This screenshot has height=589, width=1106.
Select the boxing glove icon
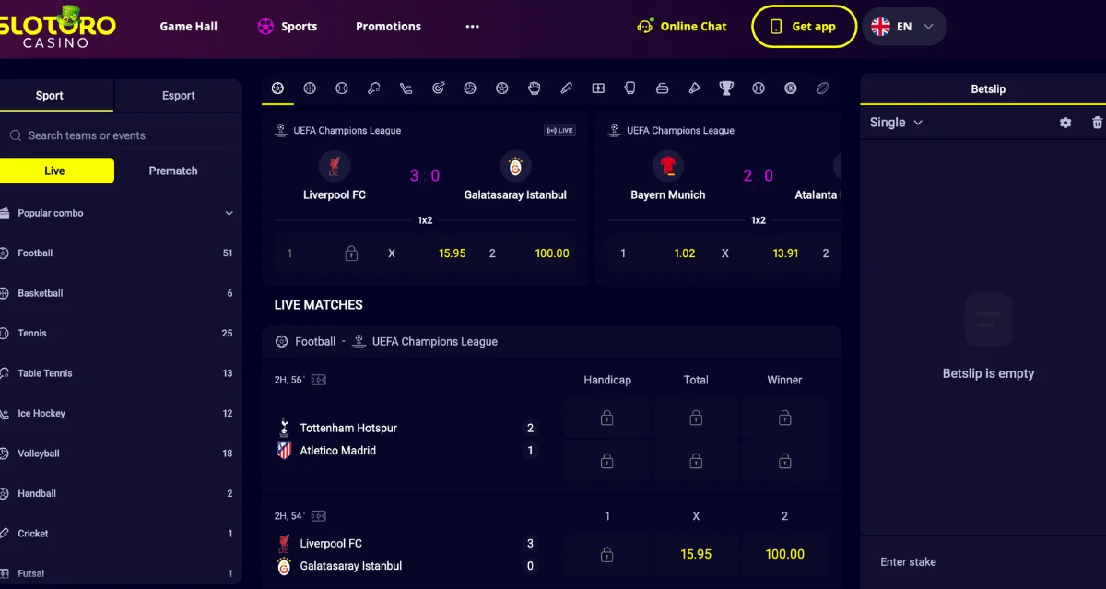[x=630, y=88]
